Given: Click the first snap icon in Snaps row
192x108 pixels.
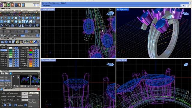Looking at the screenshot, I should 2,31.
